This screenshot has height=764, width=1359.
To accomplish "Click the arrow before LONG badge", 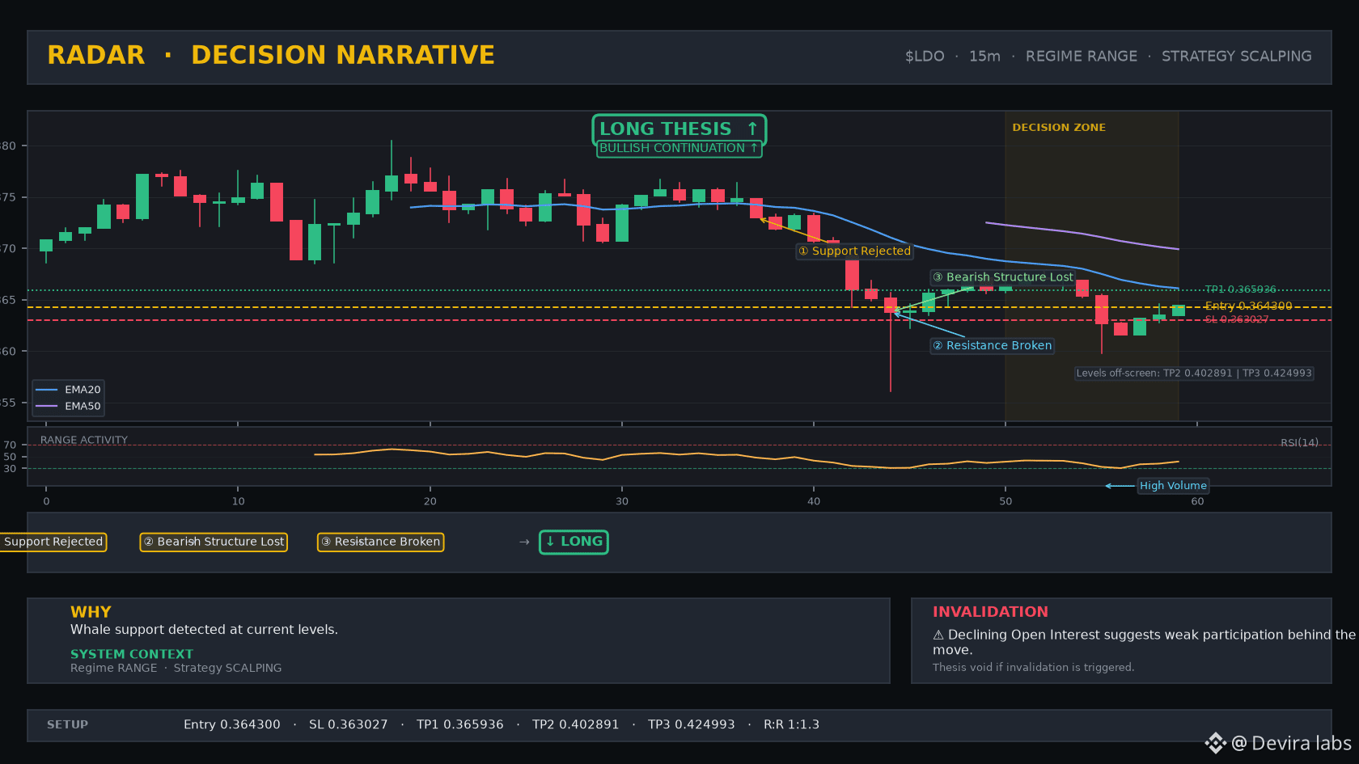I will 524,542.
